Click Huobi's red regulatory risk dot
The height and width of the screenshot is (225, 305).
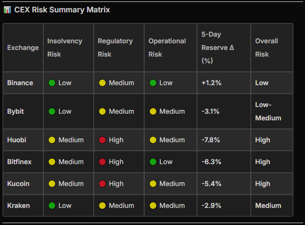pyautogui.click(x=102, y=140)
